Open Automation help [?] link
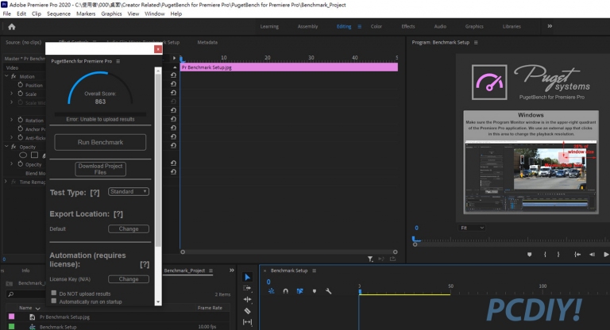 pos(145,264)
